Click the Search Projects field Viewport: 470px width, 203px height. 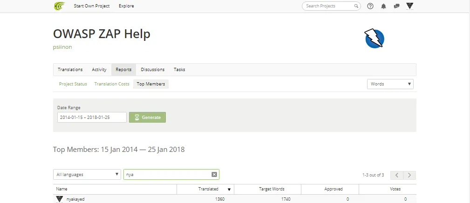click(x=331, y=6)
